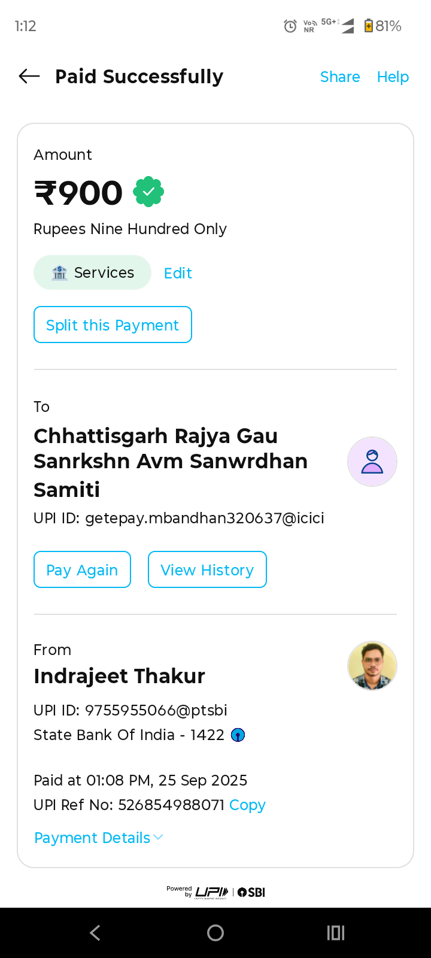
Task: Open the recent apps navigation button
Action: [335, 932]
